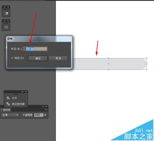This screenshot has width=154, height=141.
Task: Collapse the align/pathfinder panel group arrows
Action: pos(22,92)
